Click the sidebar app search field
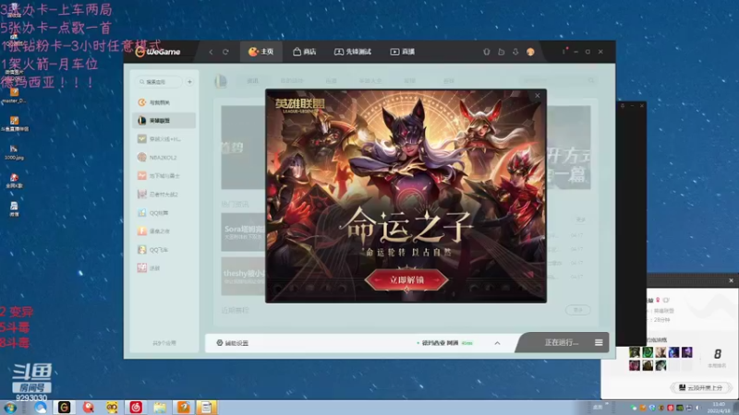Viewport: 739px width, 415px height. click(x=159, y=82)
